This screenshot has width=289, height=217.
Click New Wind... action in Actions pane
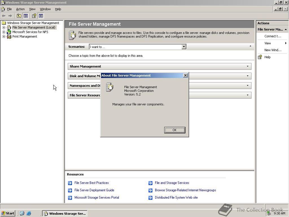[273, 50]
